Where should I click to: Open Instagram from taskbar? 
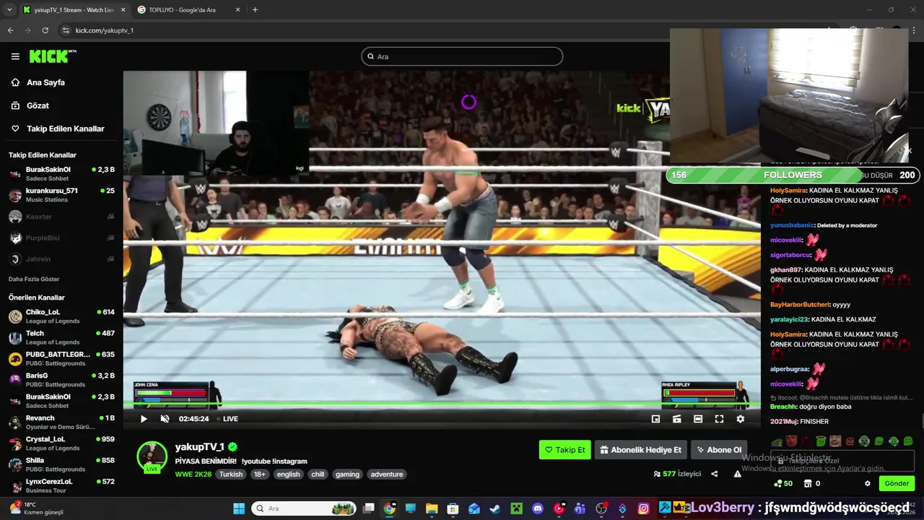click(643, 508)
